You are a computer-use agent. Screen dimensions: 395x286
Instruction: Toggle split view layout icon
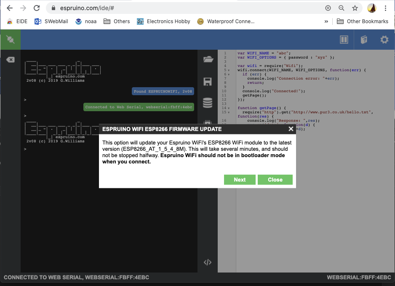(x=344, y=40)
